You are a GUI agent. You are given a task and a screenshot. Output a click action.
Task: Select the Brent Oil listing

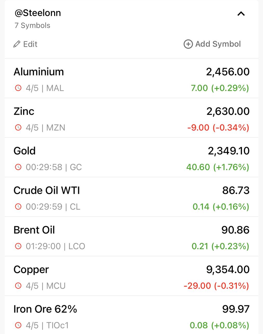[131, 236]
